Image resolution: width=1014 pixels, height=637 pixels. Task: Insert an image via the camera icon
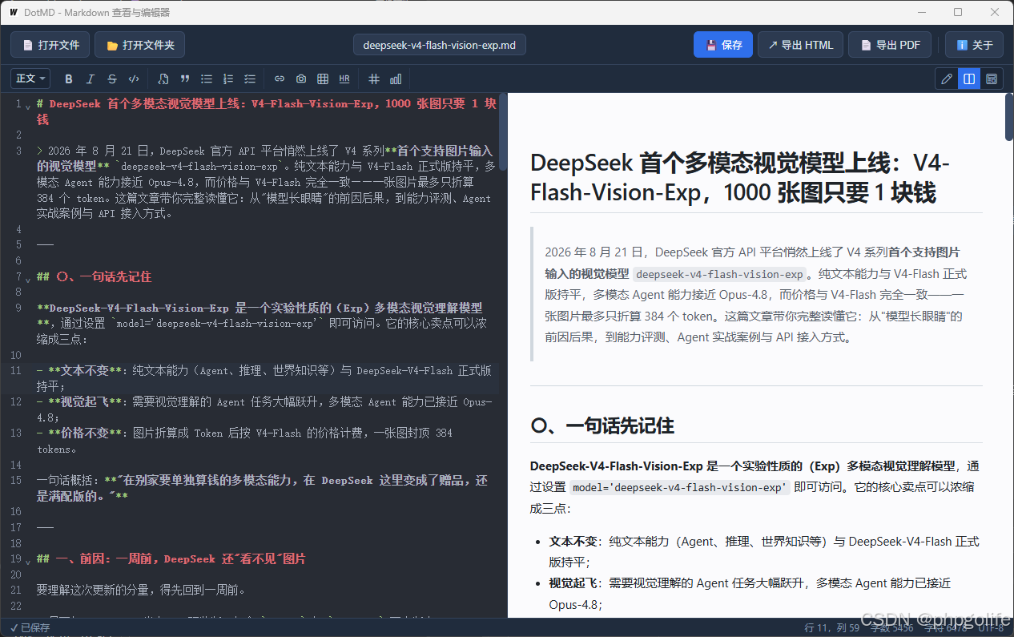tap(301, 79)
